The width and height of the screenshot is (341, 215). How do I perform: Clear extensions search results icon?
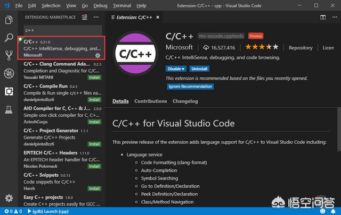click(x=84, y=17)
